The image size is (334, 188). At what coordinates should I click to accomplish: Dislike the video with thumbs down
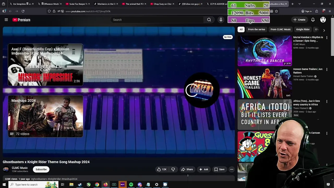pyautogui.click(x=173, y=169)
